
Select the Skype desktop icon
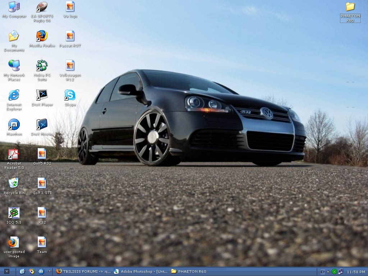coord(70,95)
